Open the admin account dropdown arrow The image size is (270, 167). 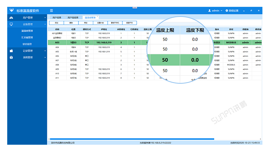click(x=221, y=11)
